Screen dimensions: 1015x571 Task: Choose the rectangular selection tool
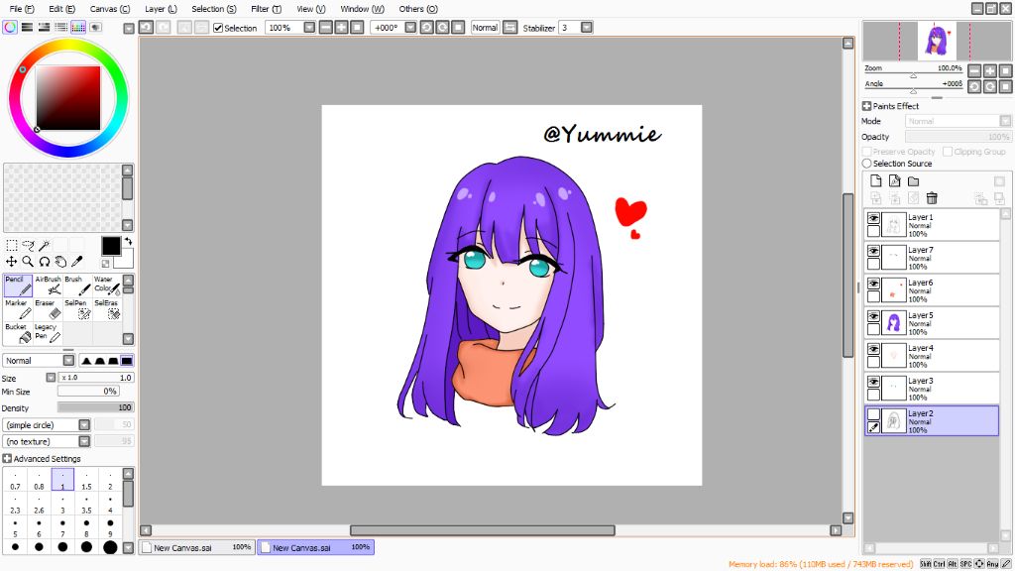click(x=12, y=246)
